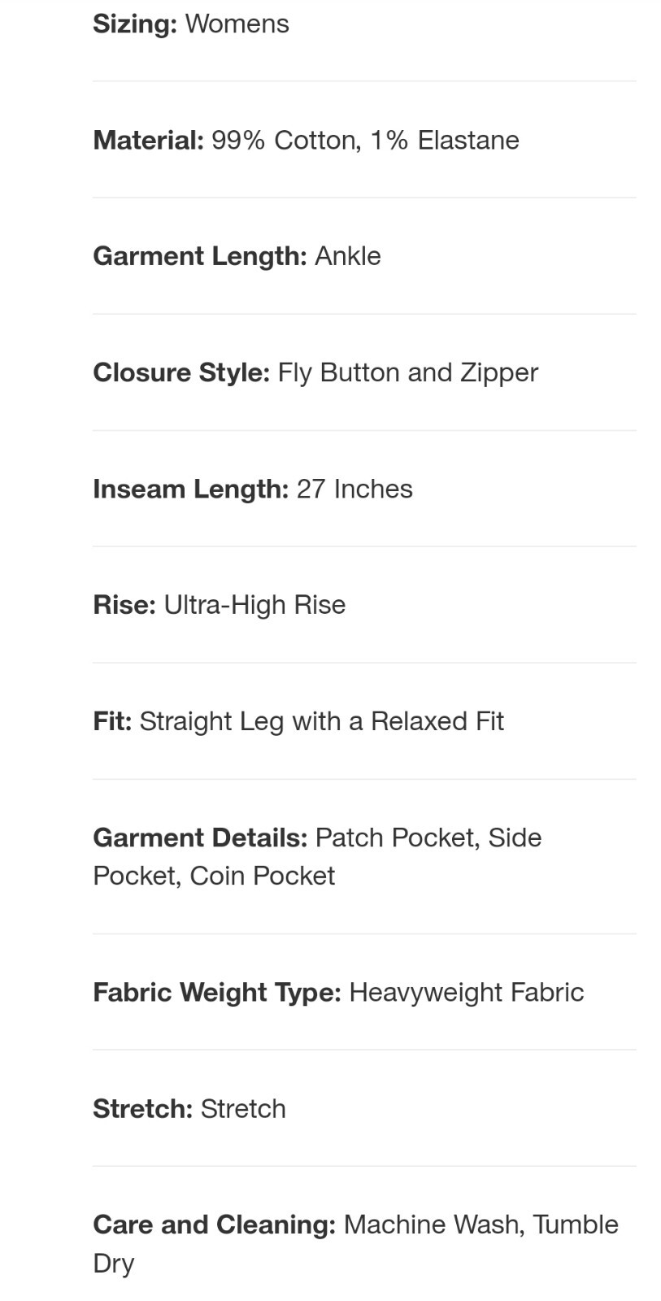Viewport: 661px width, 1301px height.
Task: Click the 'Inseam Length:' label
Action: click(190, 489)
